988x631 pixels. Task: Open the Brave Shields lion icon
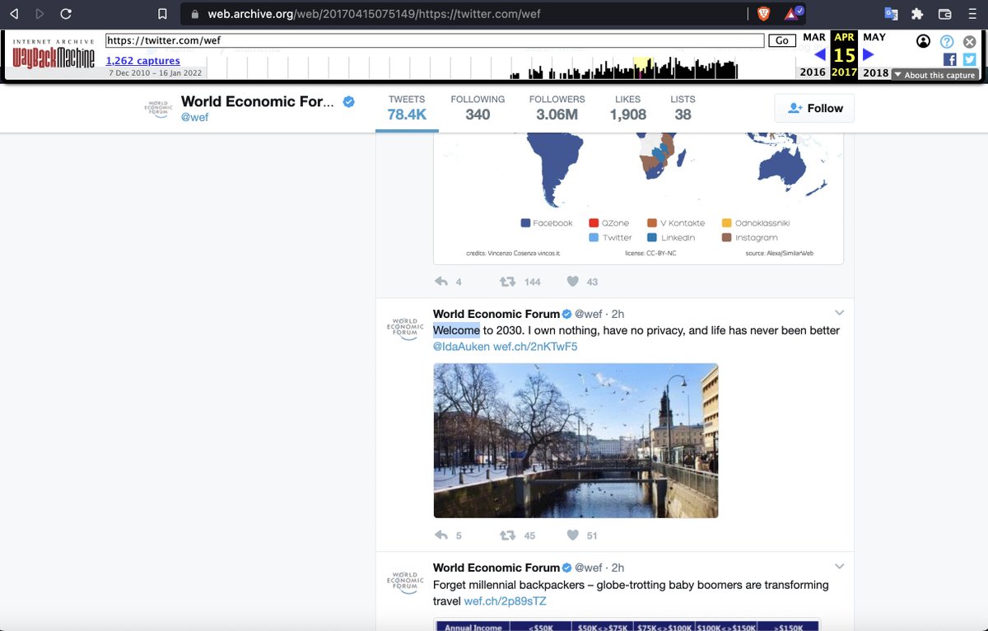pos(763,14)
